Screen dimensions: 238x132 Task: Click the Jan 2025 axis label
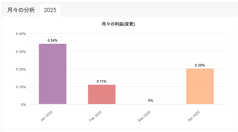[47, 116]
